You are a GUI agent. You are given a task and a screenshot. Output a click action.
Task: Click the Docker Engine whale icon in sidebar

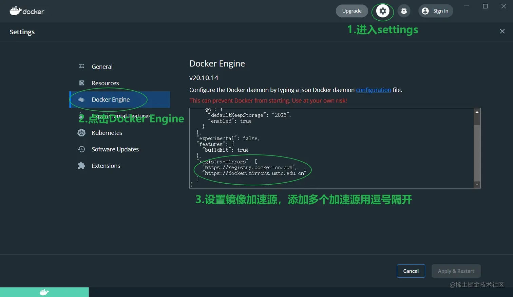point(81,99)
